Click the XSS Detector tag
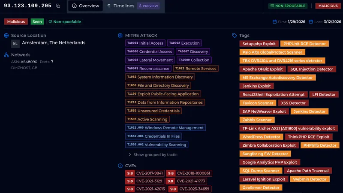 click(293, 103)
